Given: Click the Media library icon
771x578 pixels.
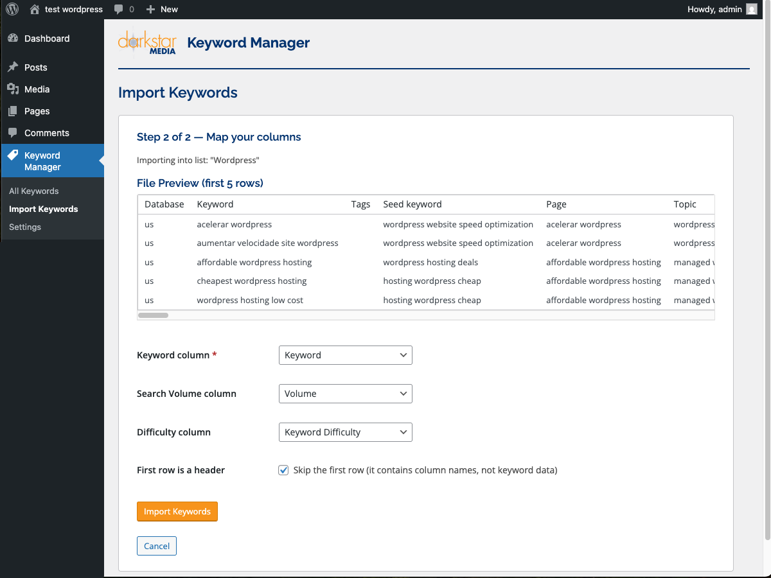Looking at the screenshot, I should pyautogui.click(x=13, y=89).
